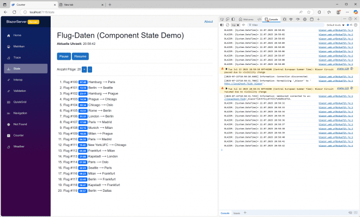Select the Interop sidebar icon
360x217 pixels.
pos(8,80)
